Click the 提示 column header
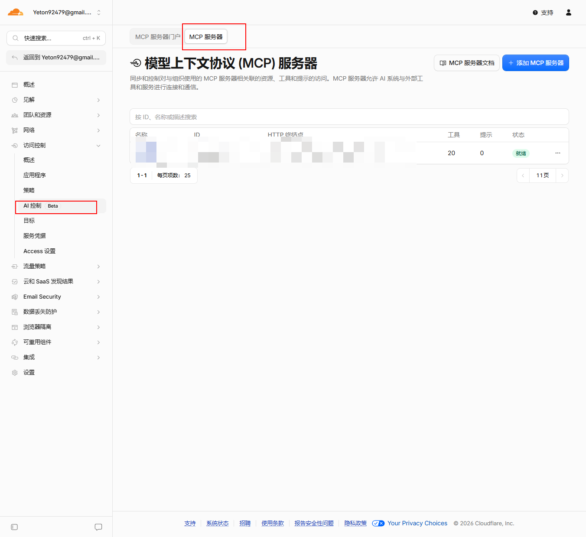The image size is (586, 537). (486, 135)
